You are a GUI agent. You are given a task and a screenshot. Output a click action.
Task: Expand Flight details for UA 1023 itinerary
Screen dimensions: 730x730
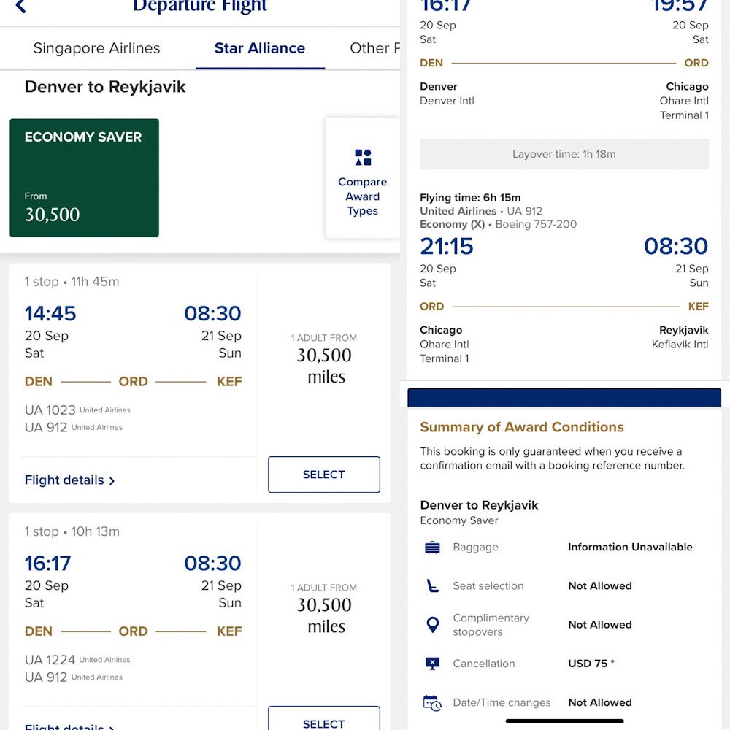[x=69, y=480]
